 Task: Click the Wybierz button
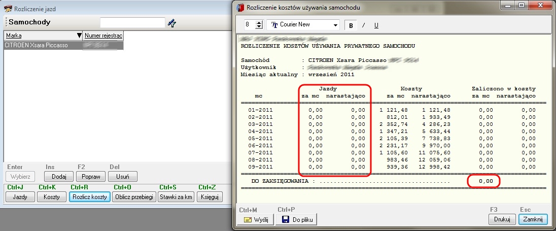coord(20,176)
